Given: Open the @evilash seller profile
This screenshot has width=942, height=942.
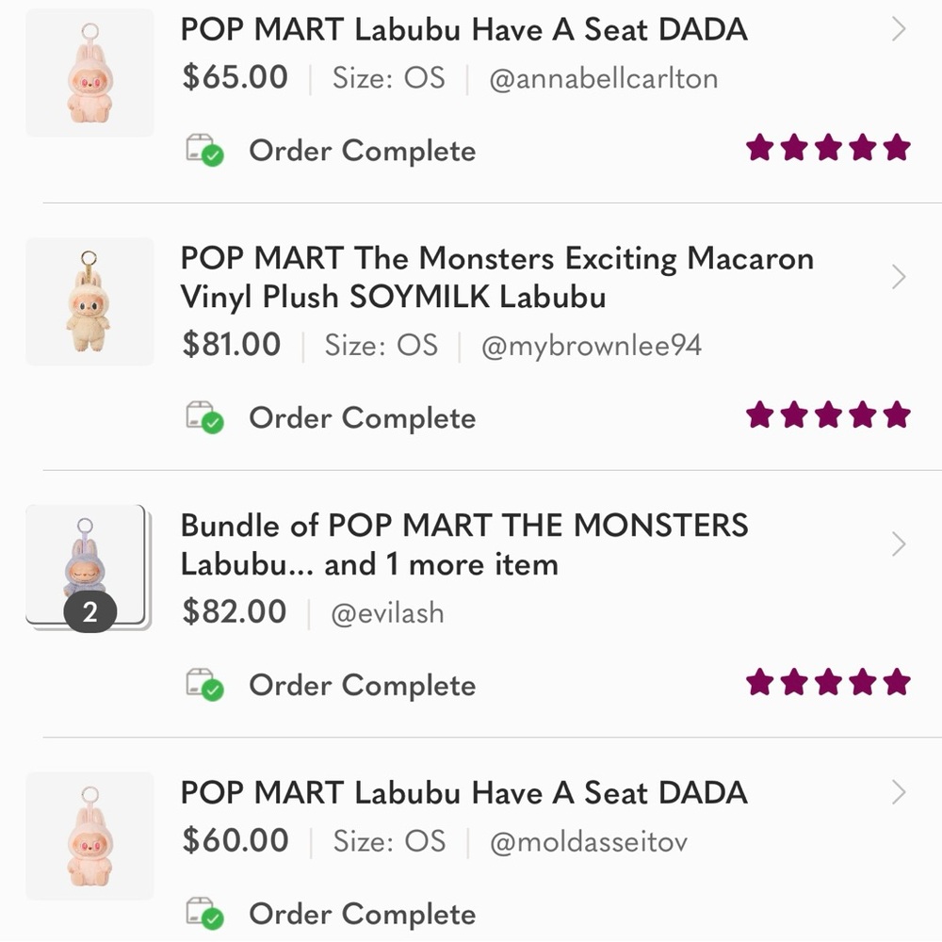Looking at the screenshot, I should click(388, 613).
